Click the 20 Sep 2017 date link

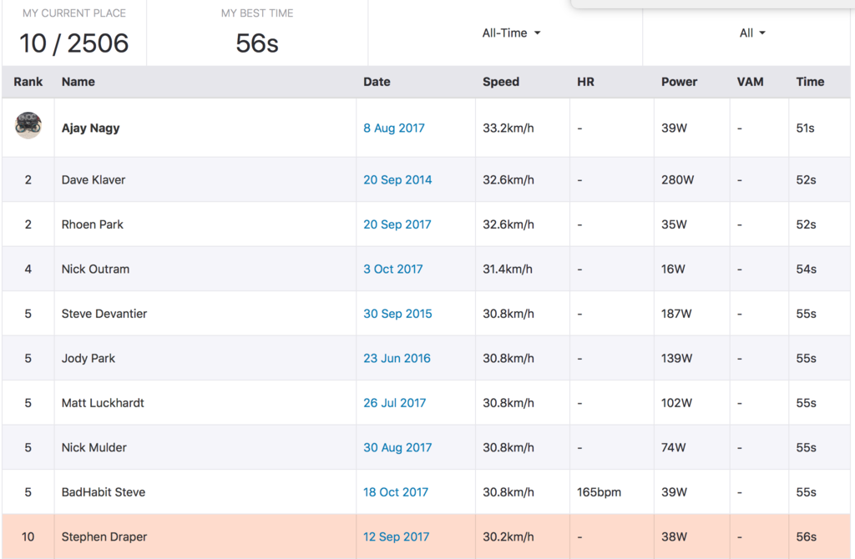click(397, 224)
